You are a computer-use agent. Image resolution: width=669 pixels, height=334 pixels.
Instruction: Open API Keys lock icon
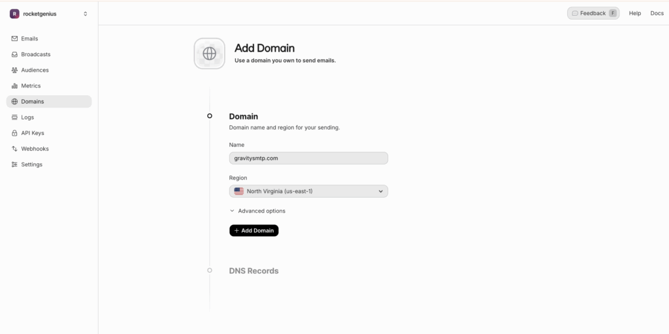14,133
